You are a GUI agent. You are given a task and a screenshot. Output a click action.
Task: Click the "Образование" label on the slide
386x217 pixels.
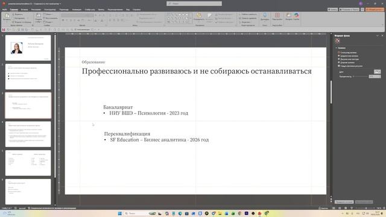(x=93, y=62)
